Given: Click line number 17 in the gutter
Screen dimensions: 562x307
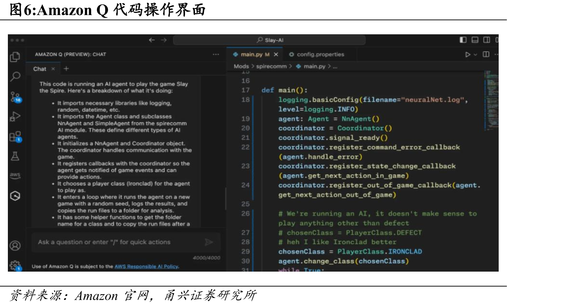Looking at the screenshot, I should tap(245, 90).
